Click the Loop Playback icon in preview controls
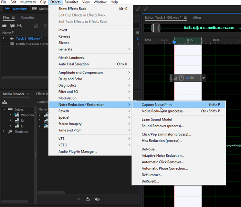Image resolution: width=241 pixels, height=207 pixels. pos(88,199)
